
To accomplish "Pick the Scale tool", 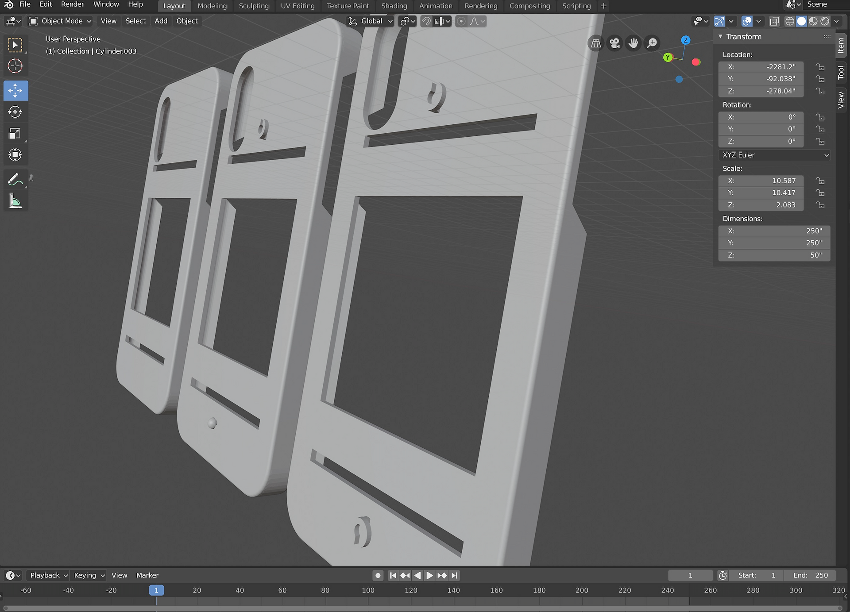I will click(x=15, y=133).
